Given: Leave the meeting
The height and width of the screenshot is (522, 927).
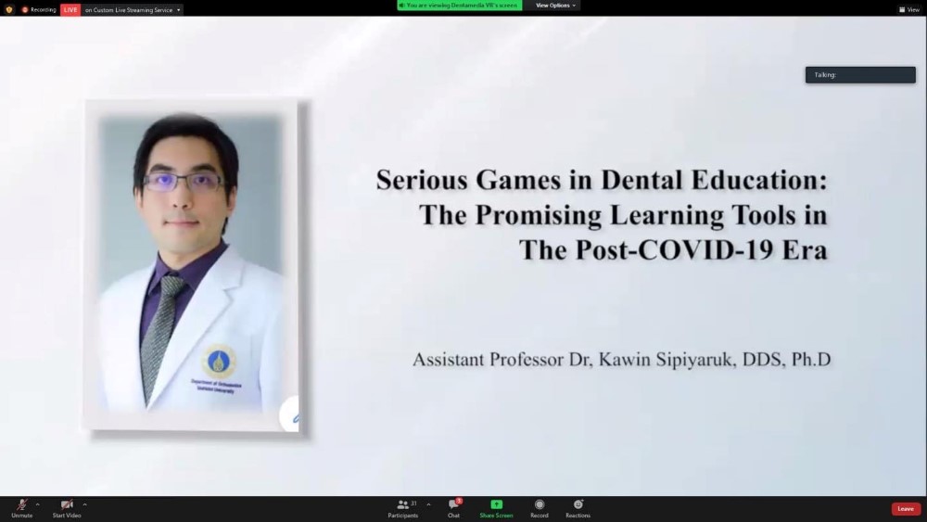Looking at the screenshot, I should point(906,509).
